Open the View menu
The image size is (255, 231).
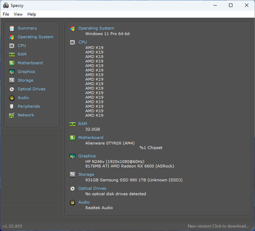(x=18, y=14)
